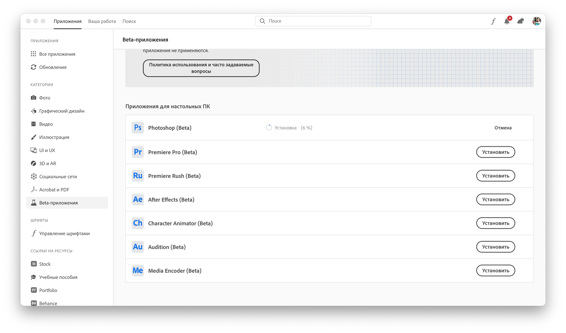This screenshot has height=333, width=566.
Task: Open the "Обновления" sidebar section
Action: pyautogui.click(x=53, y=67)
